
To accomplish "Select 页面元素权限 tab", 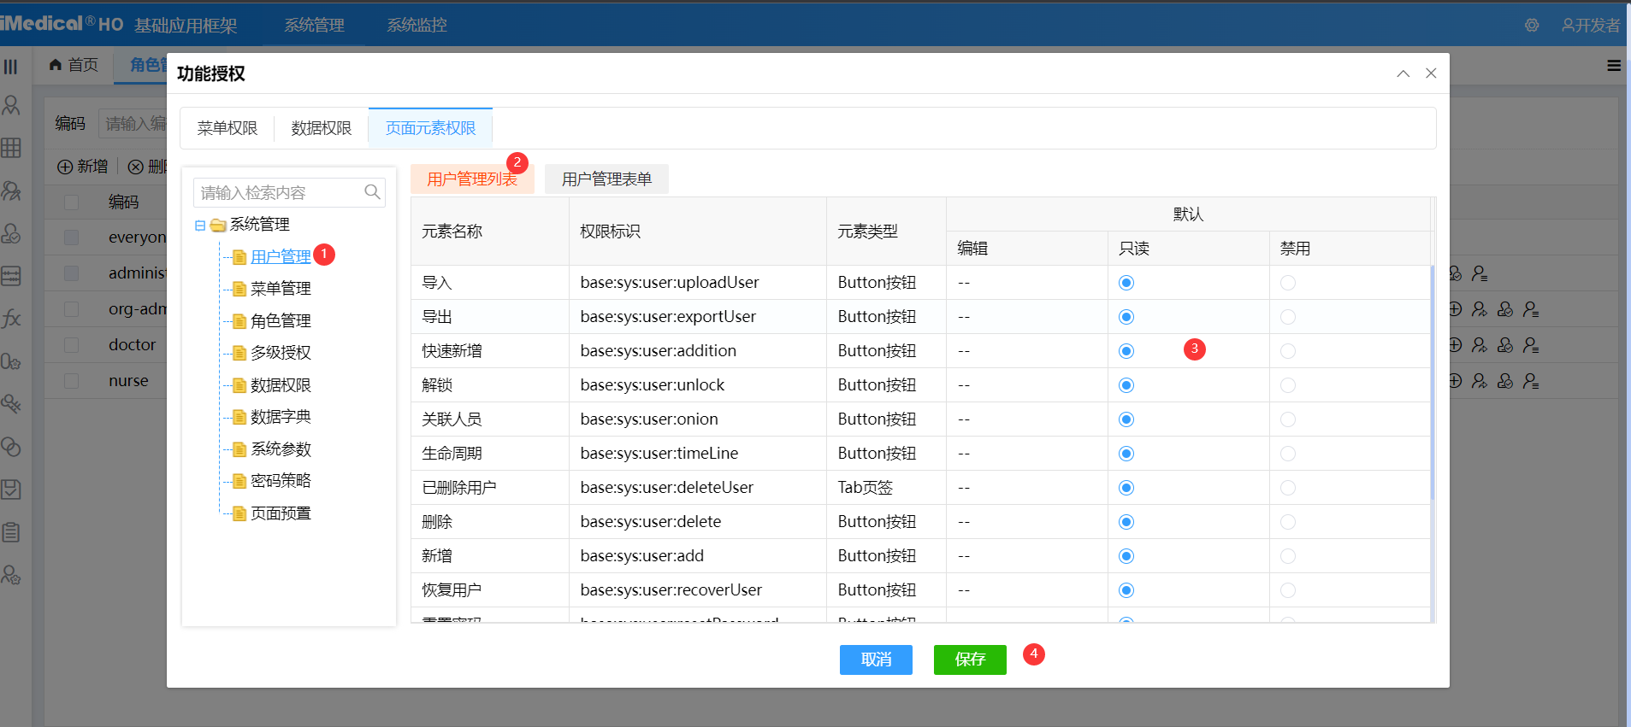I will 430,128.
